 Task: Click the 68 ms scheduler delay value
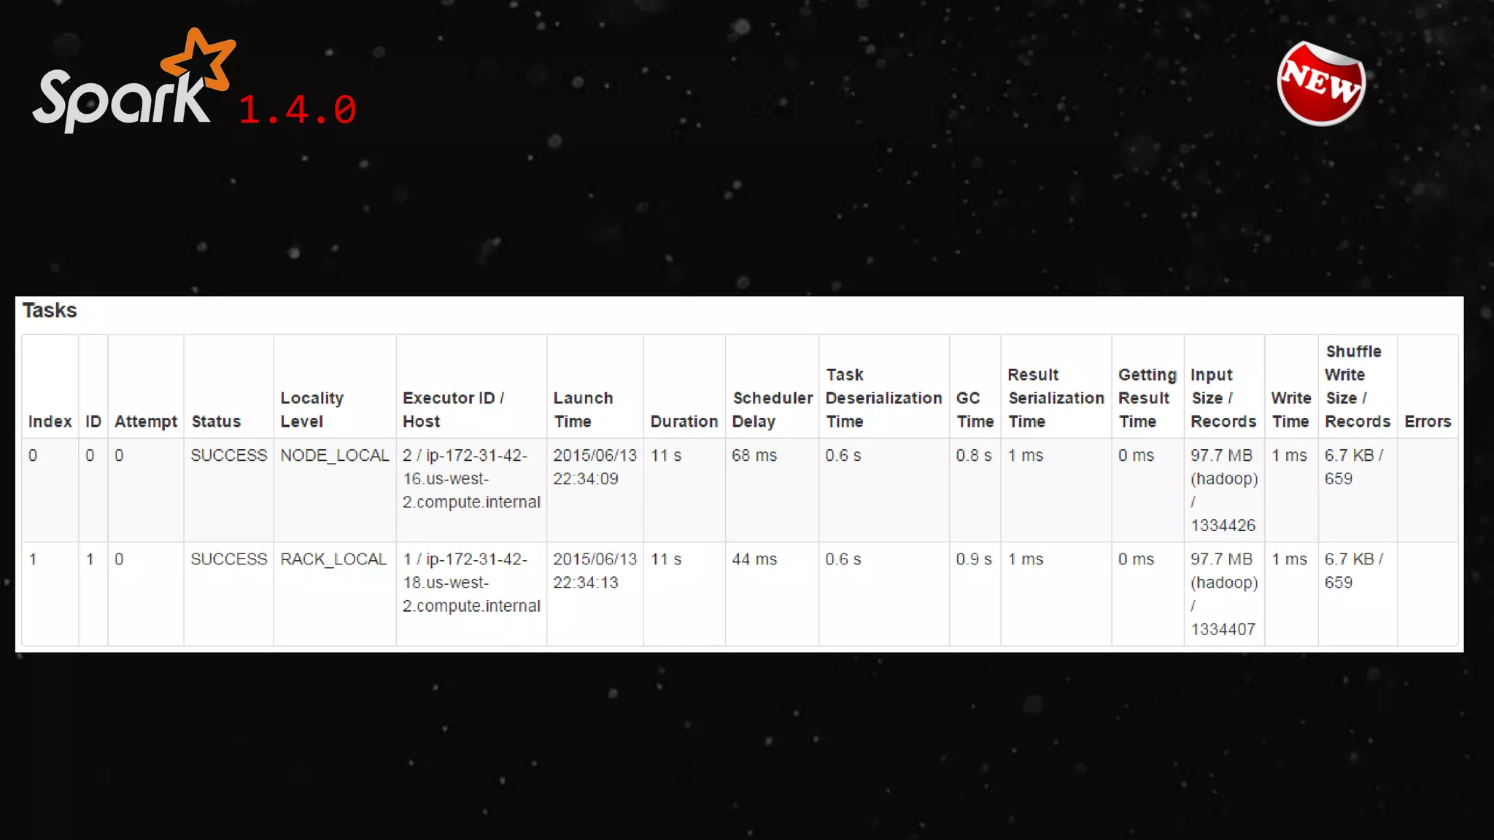(x=754, y=456)
